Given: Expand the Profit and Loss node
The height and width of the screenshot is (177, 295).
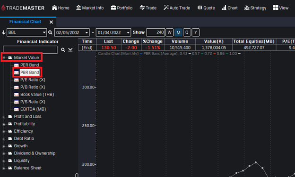Looking at the screenshot, I should (4, 117).
